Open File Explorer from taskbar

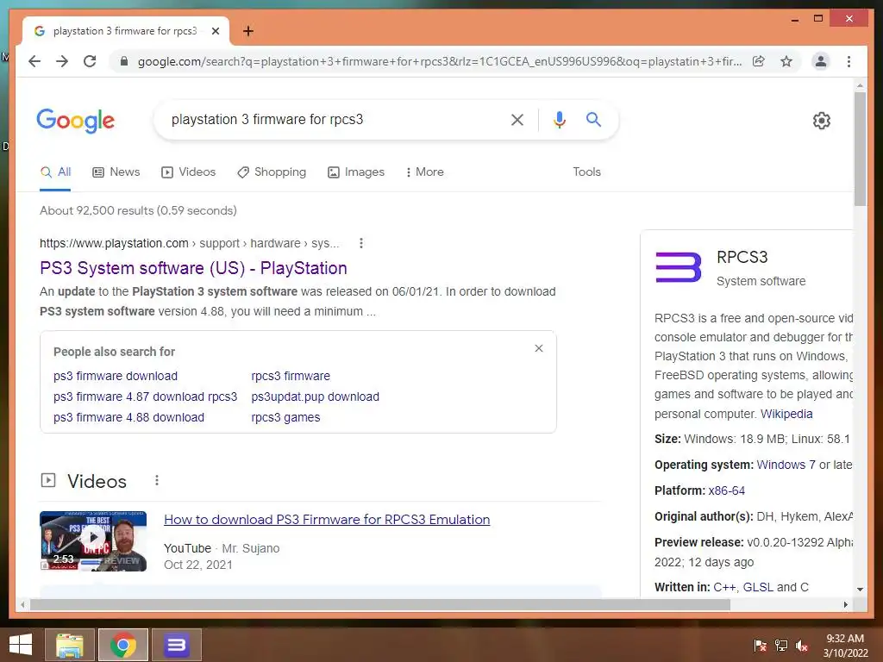(x=69, y=645)
